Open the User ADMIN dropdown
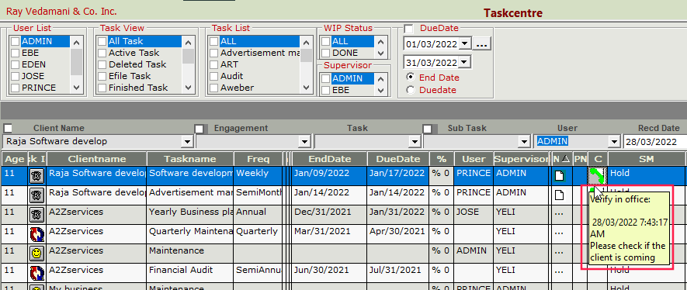687x290 pixels. (613, 142)
